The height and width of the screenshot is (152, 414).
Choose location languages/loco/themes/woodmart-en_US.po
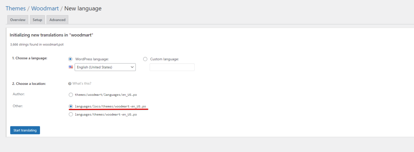[70, 106]
